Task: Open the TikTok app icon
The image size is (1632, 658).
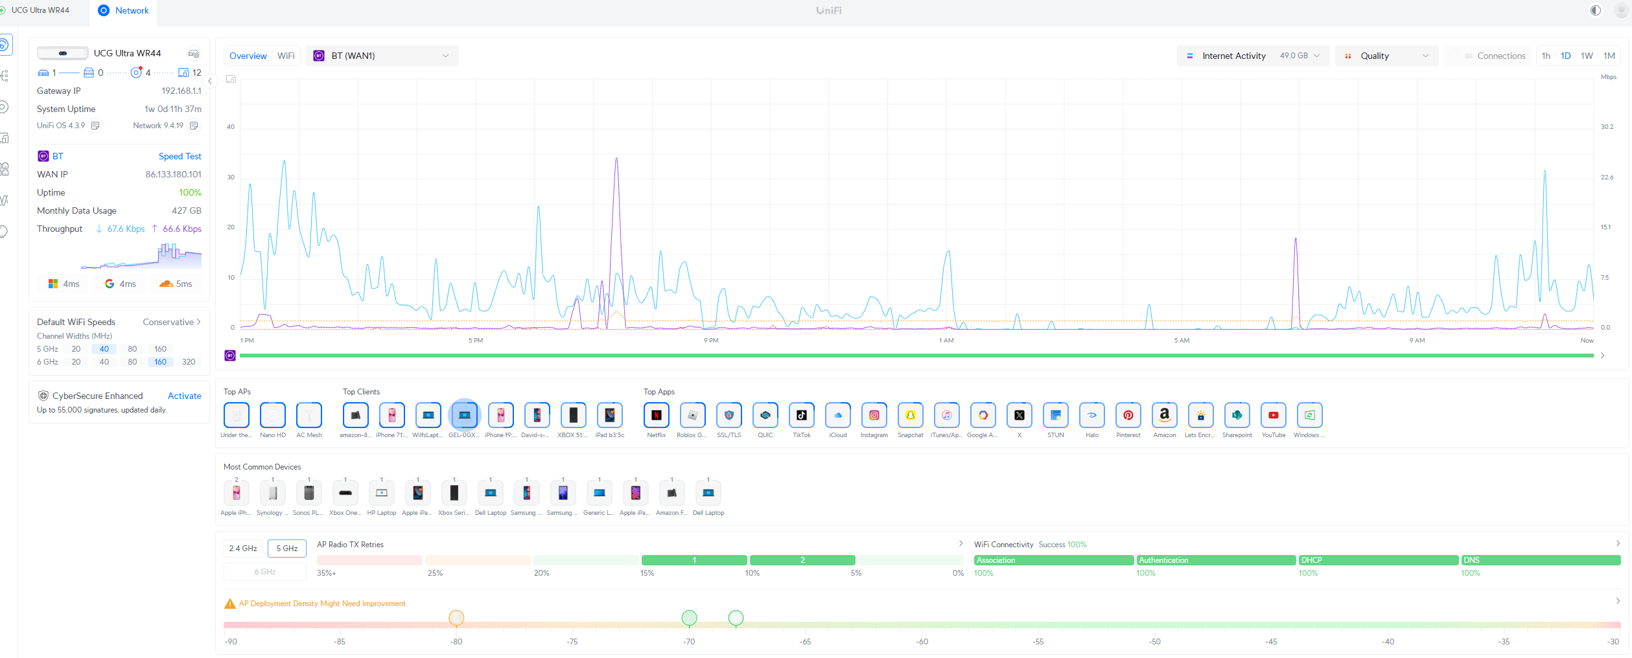Action: tap(801, 415)
